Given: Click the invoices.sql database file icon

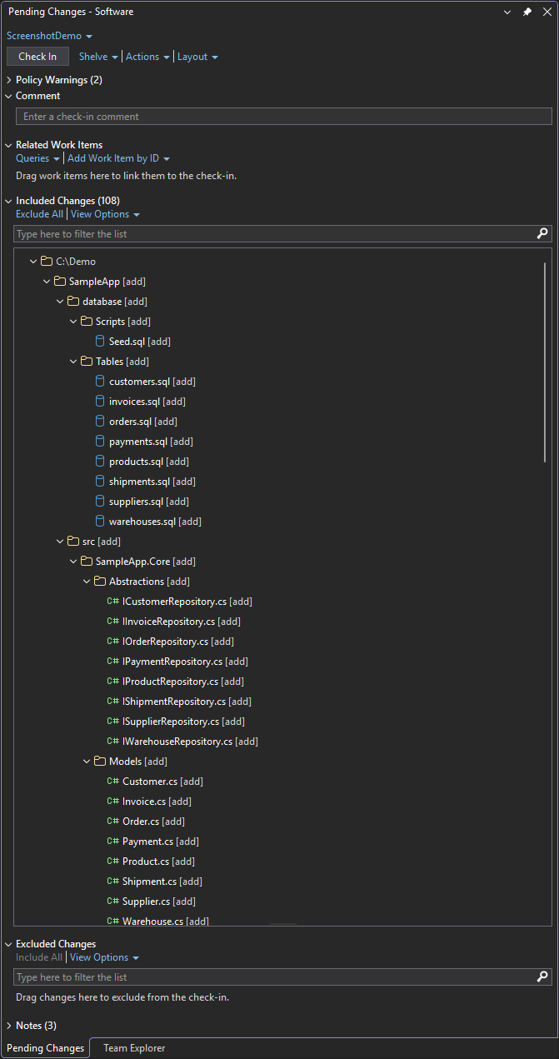Looking at the screenshot, I should coord(100,401).
